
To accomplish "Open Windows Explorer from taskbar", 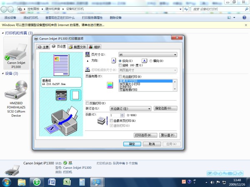I will click(22, 182).
